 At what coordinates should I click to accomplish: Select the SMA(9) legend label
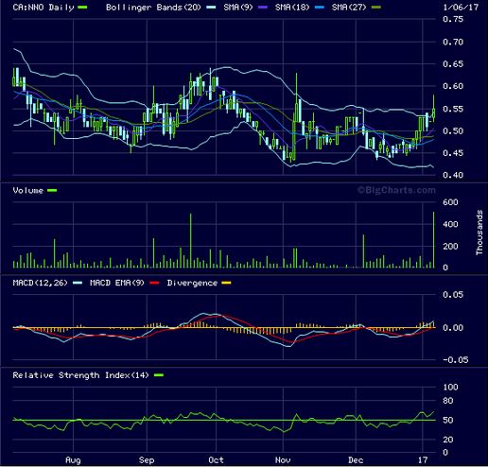238,8
